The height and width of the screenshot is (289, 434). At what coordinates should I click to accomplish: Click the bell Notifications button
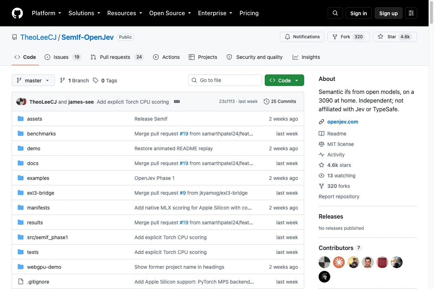point(302,37)
